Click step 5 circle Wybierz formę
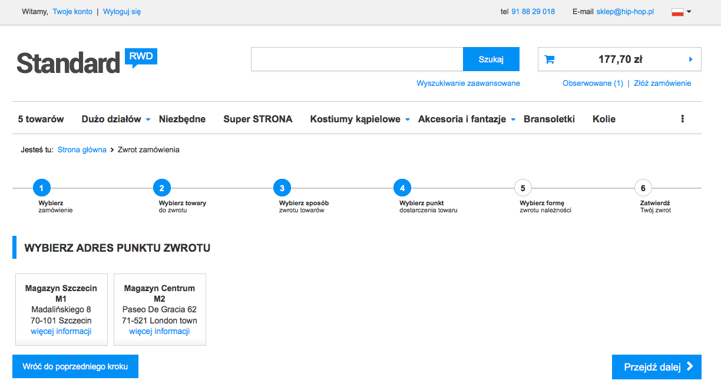Viewport: 721px width, 387px height. point(522,188)
